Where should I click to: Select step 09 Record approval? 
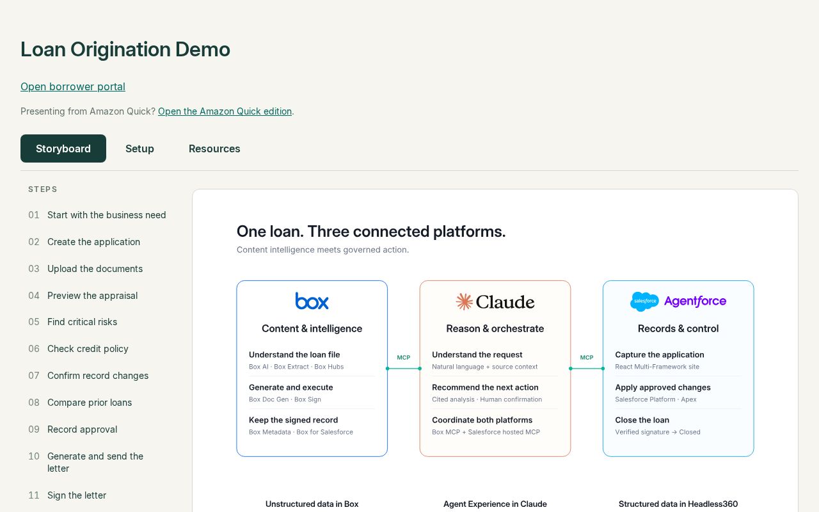[x=97, y=429]
